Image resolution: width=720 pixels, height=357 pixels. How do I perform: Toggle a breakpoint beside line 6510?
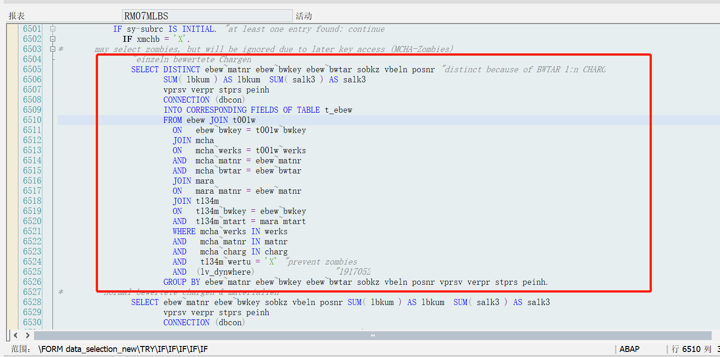pyautogui.click(x=12, y=120)
